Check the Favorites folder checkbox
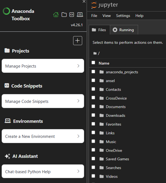 click(x=93, y=124)
